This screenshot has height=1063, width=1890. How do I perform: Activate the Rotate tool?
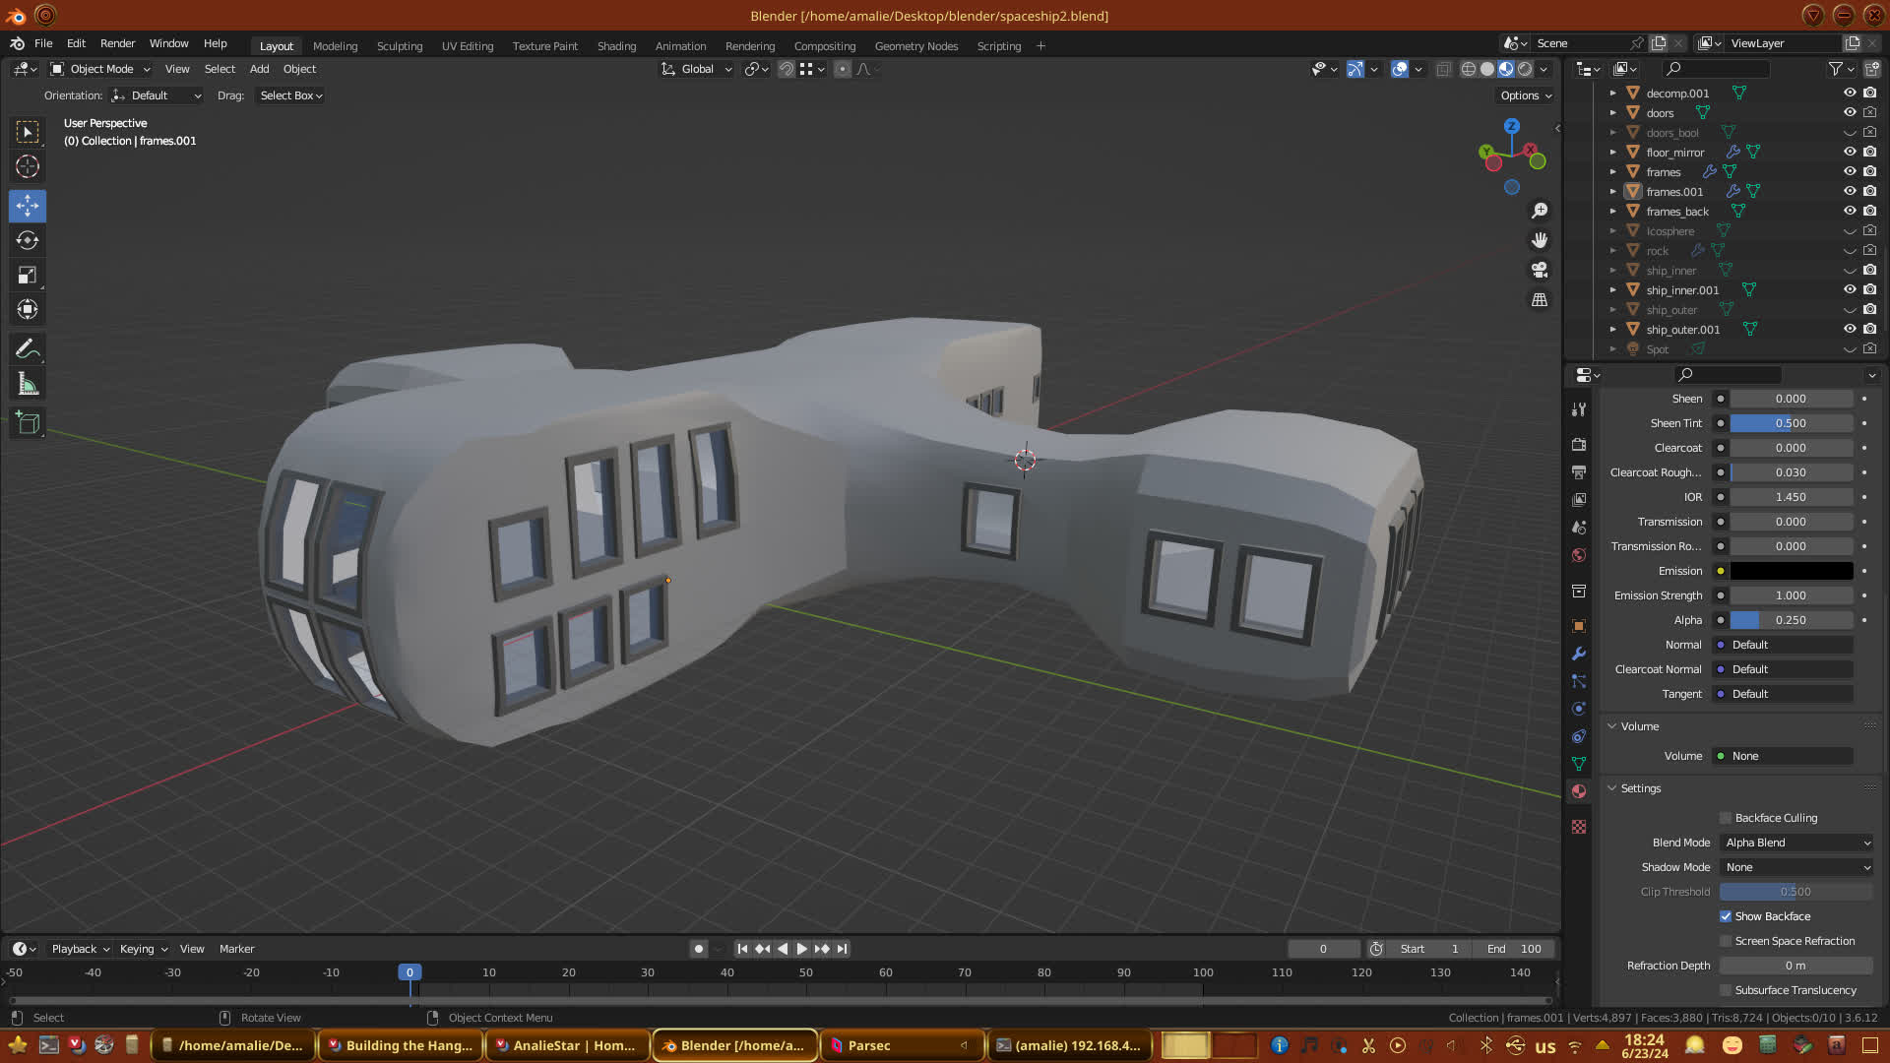click(28, 240)
